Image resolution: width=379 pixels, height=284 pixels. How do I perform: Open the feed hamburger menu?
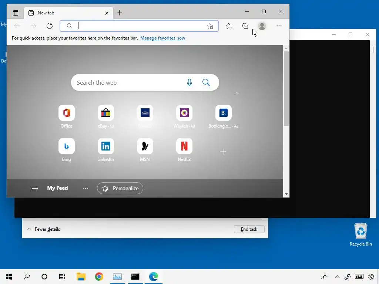pos(35,188)
